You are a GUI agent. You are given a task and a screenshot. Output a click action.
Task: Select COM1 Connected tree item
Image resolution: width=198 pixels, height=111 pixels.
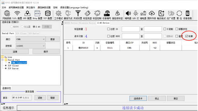pos(19,63)
